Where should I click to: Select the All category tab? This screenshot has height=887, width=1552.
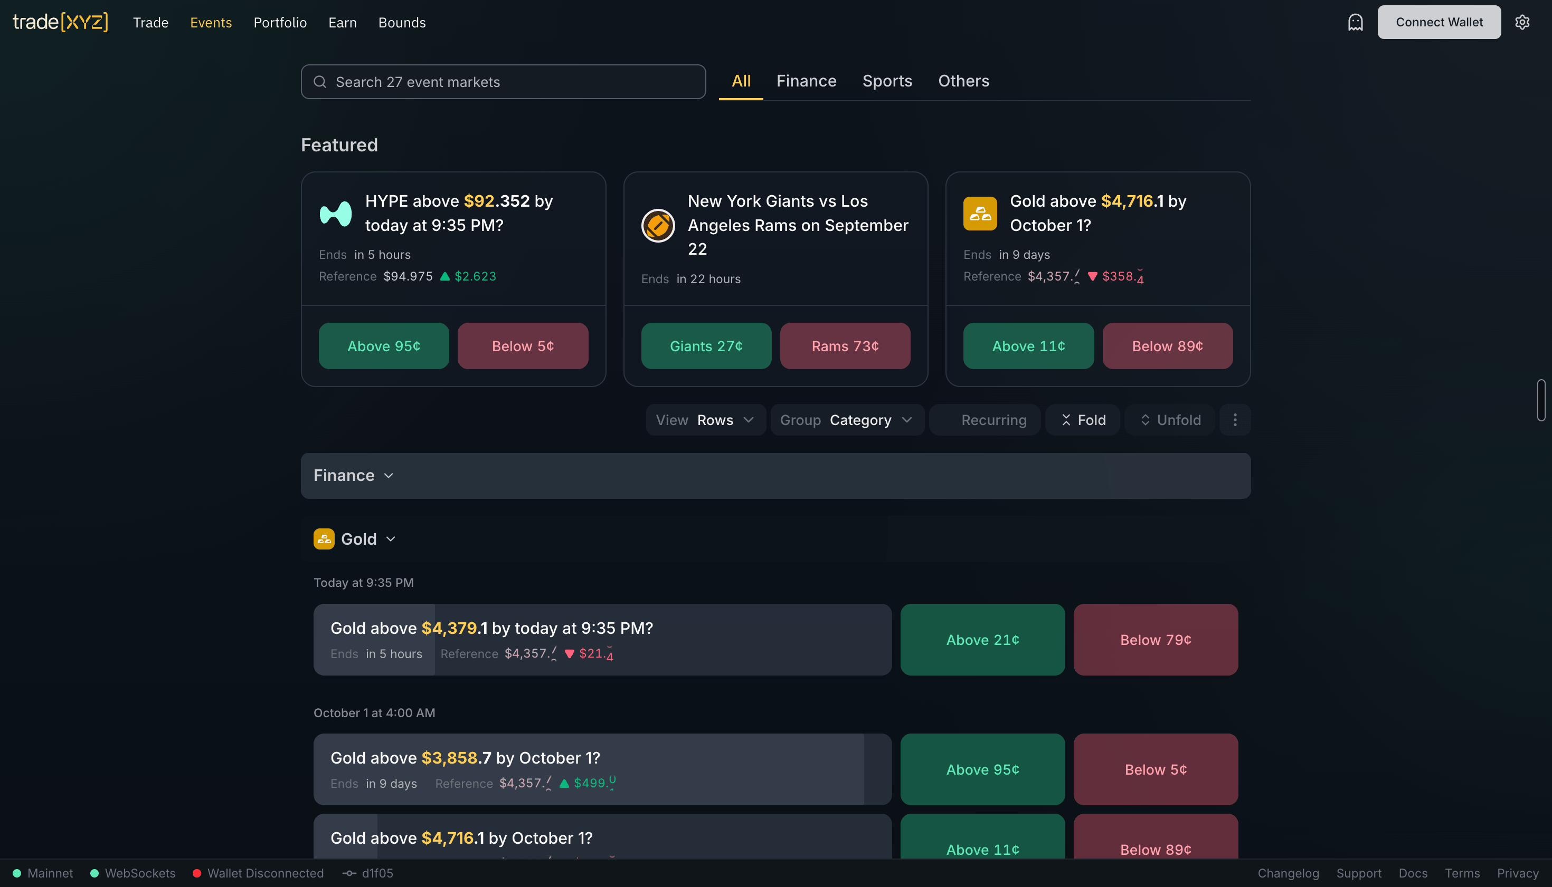[741, 81]
